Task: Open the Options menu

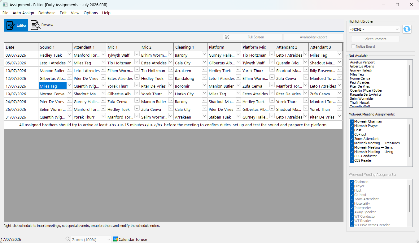Action: point(91,13)
